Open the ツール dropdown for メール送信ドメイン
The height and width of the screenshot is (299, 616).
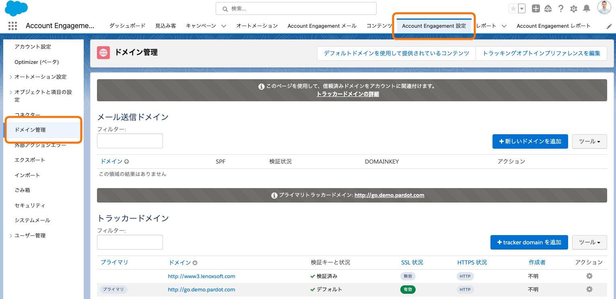pos(589,141)
